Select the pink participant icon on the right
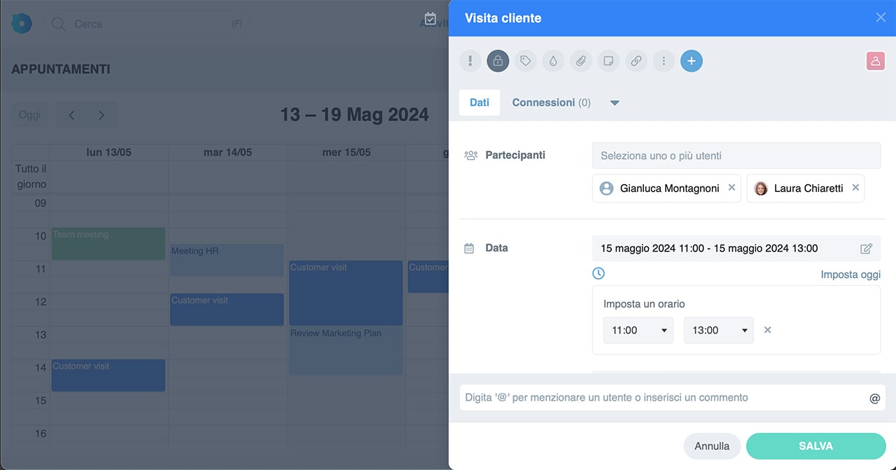The width and height of the screenshot is (896, 470). (x=875, y=61)
